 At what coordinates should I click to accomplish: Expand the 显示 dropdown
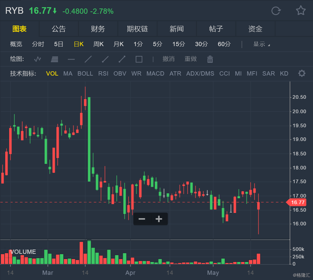pos(262,44)
